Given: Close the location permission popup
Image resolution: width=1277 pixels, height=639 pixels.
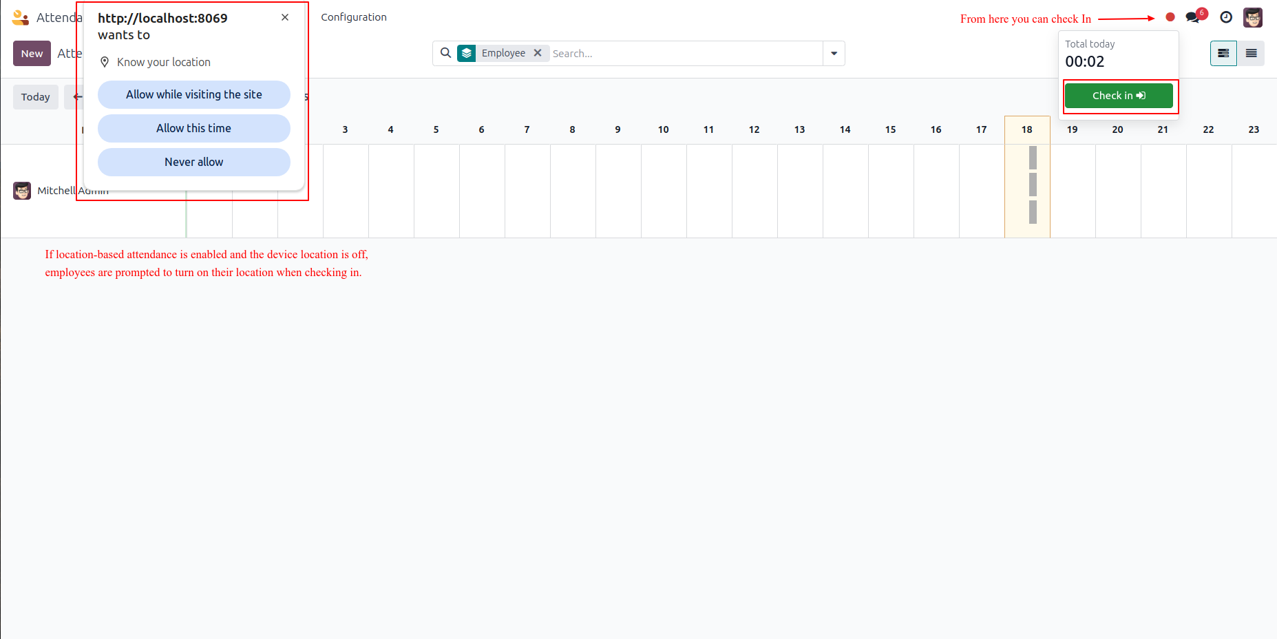Looking at the screenshot, I should [285, 17].
